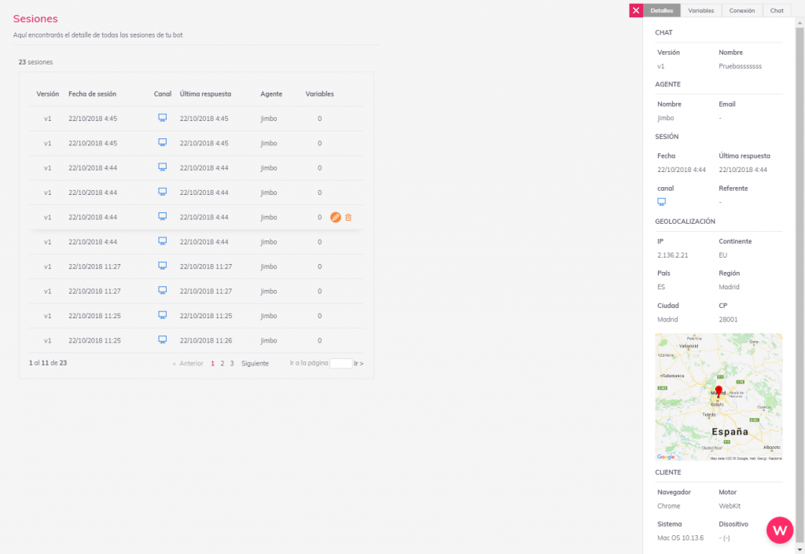Click the canal monitor icon in details panel
Screen dimensions: 805x554
661,202
